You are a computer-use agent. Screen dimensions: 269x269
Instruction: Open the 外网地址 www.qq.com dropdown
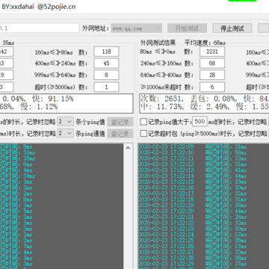[x=137, y=28]
